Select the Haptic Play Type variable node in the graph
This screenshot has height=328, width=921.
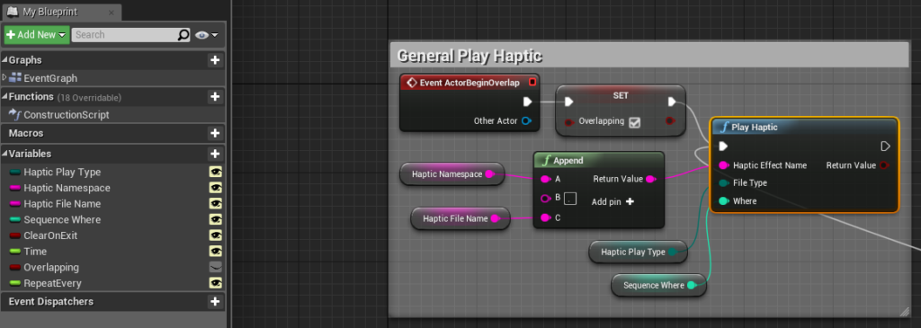click(638, 252)
